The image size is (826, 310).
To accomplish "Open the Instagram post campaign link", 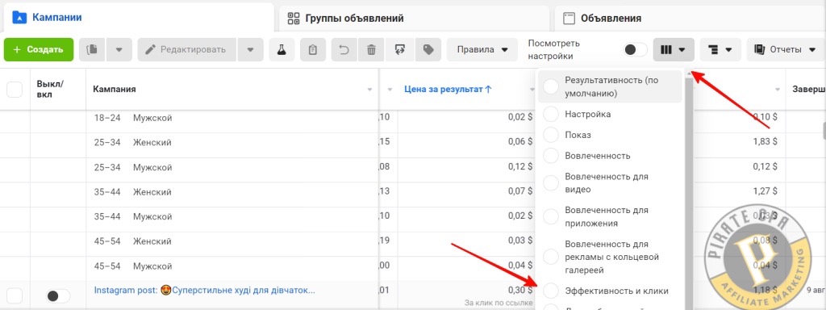I will (204, 290).
